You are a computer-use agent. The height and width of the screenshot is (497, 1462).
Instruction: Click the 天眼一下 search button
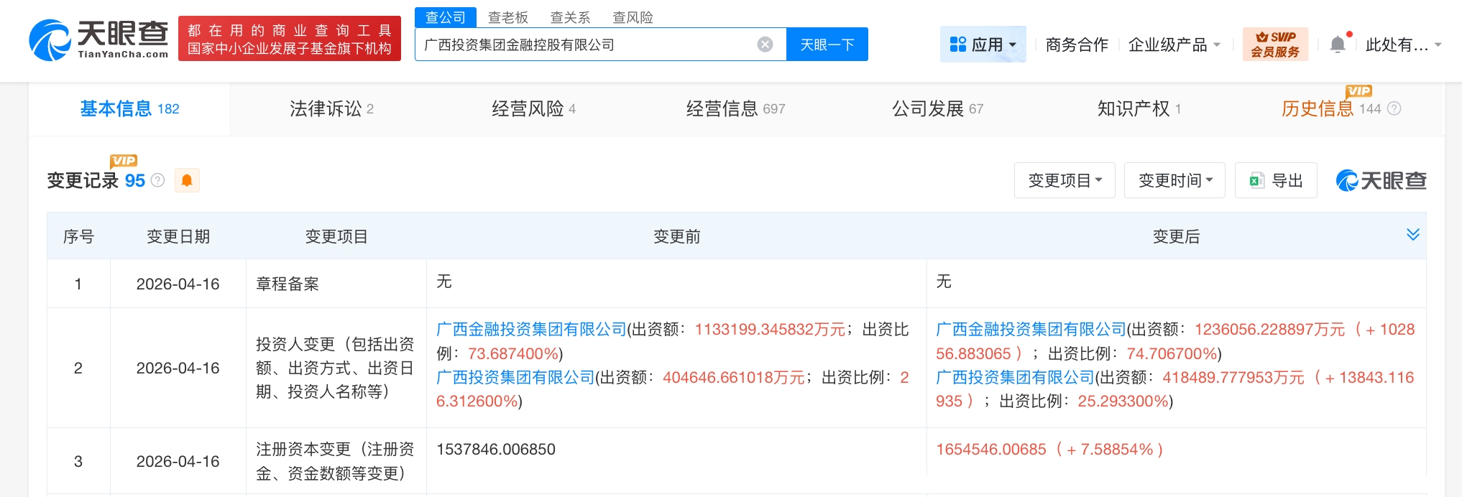coord(827,45)
